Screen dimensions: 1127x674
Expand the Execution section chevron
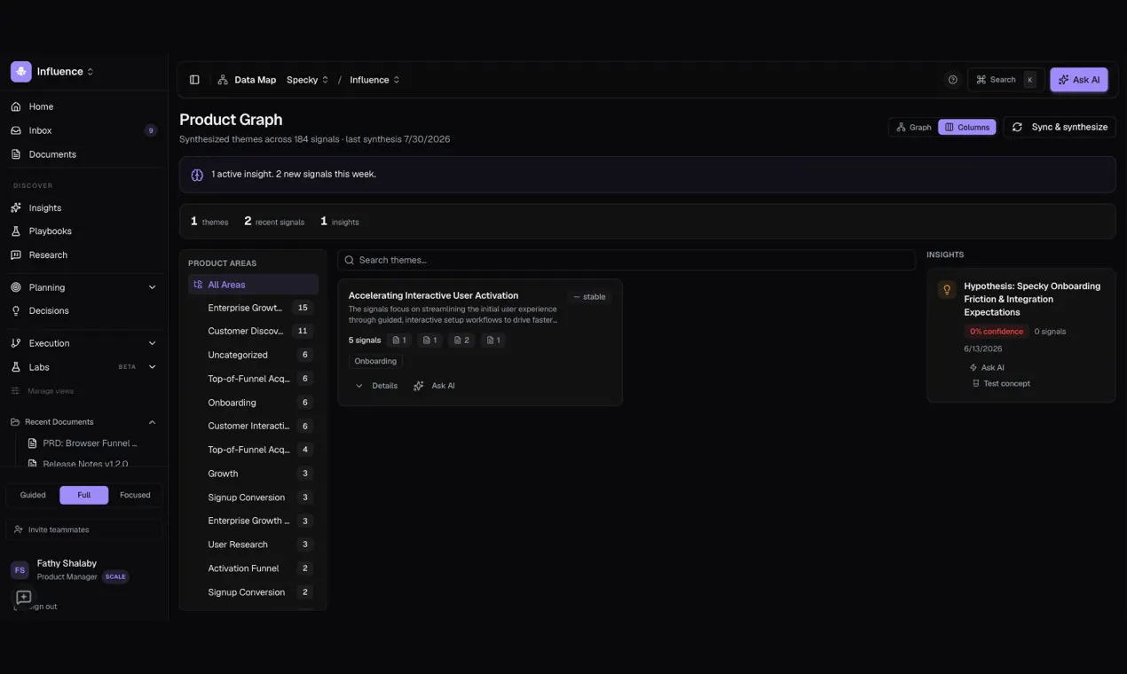coord(152,343)
